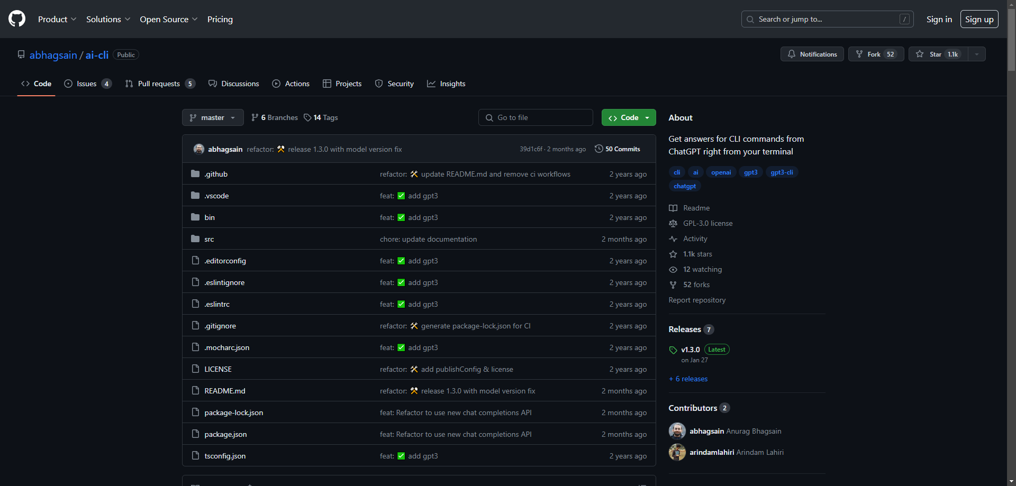The image size is (1016, 486).
Task: Click arindamlahiri's contributor avatar
Action: 677,452
